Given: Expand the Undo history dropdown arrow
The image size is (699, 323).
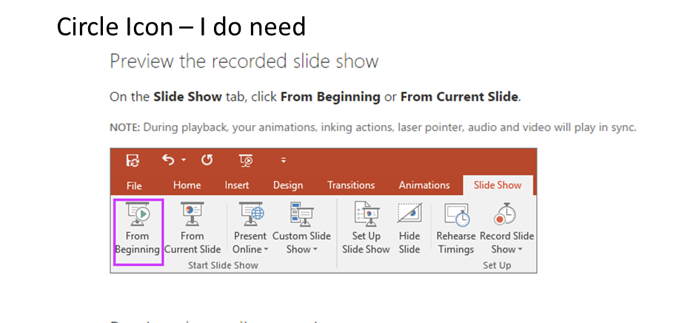Looking at the screenshot, I should [x=184, y=160].
